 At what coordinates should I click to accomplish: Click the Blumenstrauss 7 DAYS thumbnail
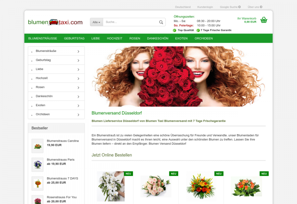37,183
